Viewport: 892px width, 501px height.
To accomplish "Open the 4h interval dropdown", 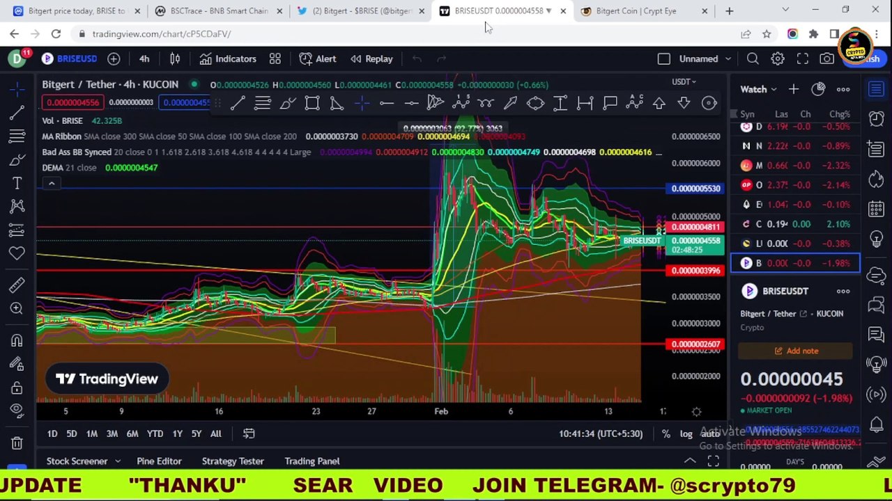I will 144,58.
